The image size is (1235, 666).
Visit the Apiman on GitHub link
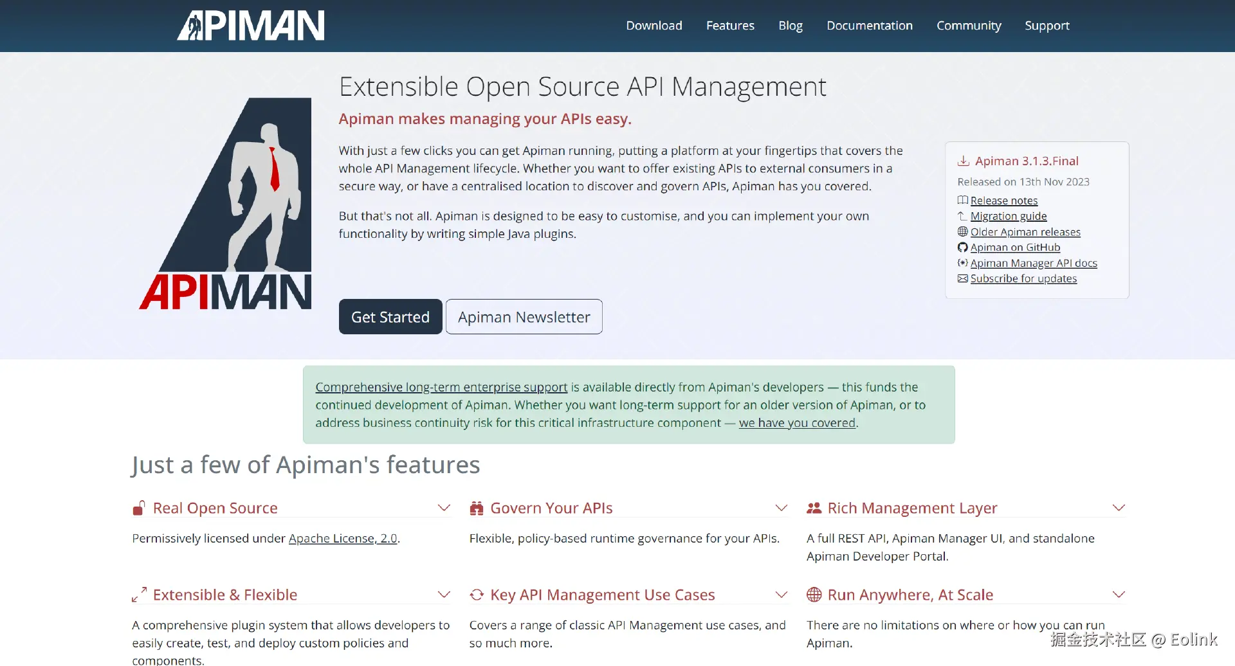coord(1015,248)
